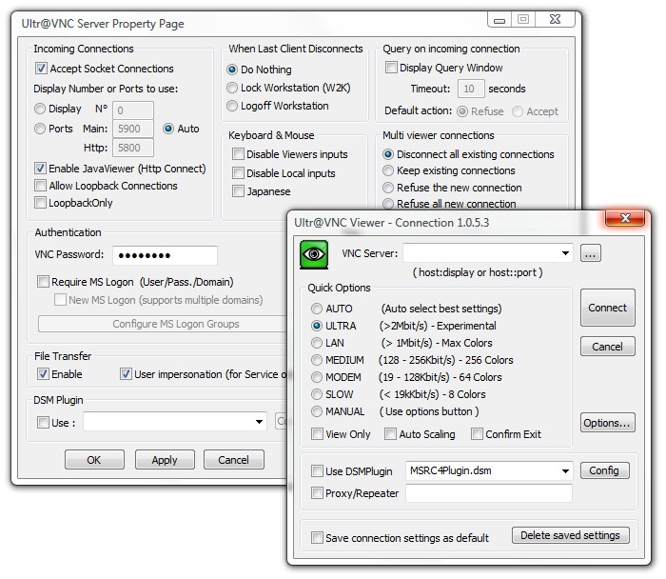Select the MODEM quick option
The height and width of the screenshot is (579, 666).
click(317, 377)
